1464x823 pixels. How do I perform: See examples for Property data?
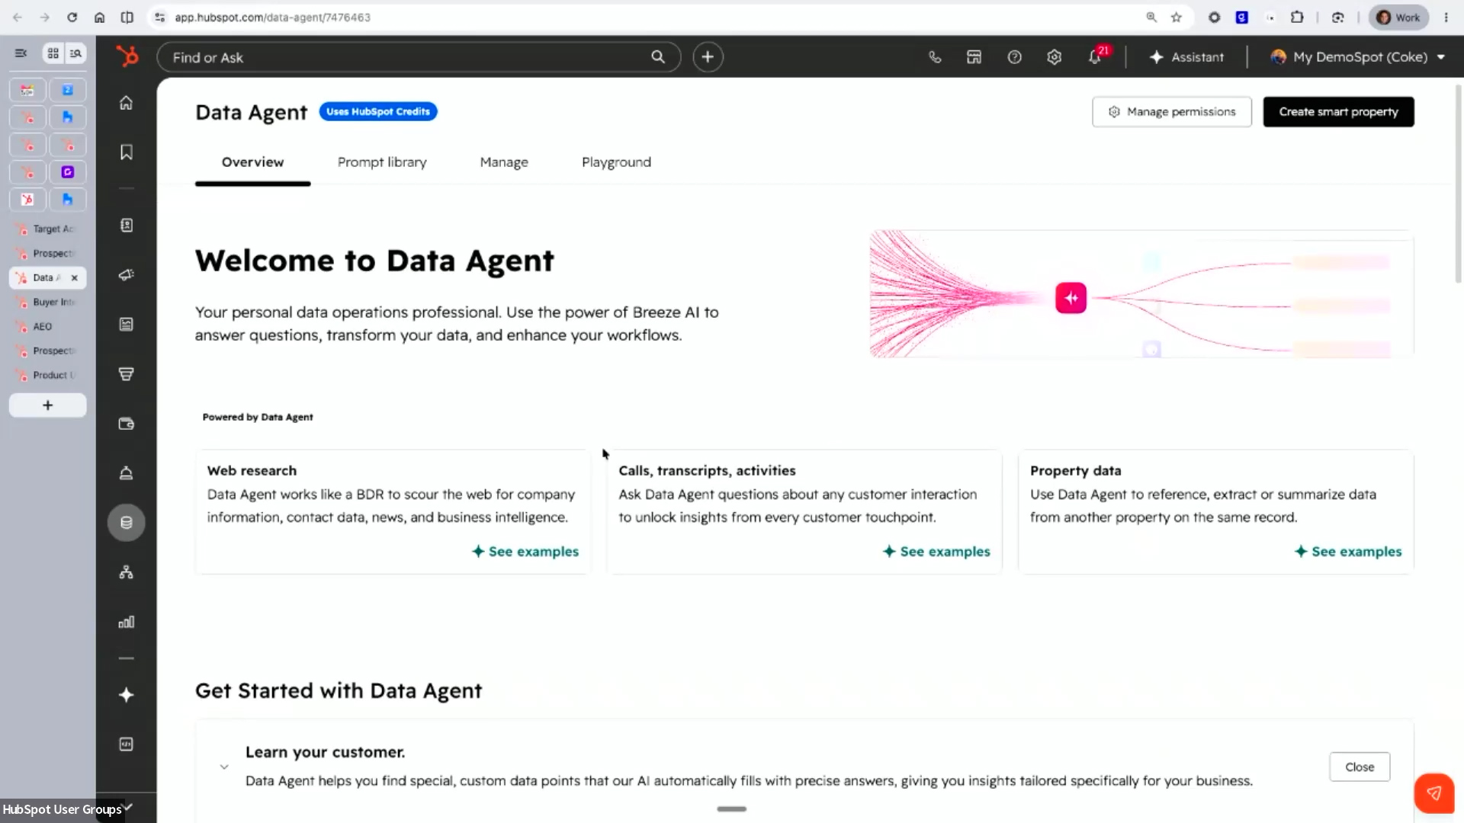click(1348, 552)
